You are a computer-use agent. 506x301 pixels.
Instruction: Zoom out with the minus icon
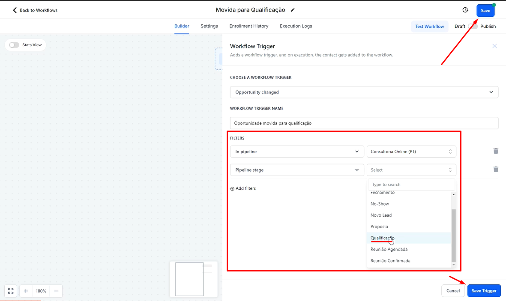pyautogui.click(x=56, y=291)
